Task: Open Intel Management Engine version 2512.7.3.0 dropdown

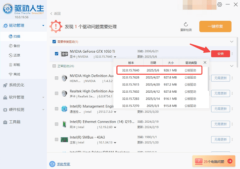Action: [115, 112]
